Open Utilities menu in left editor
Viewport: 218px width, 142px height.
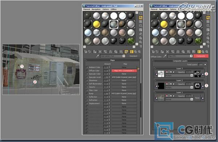tap(114, 9)
